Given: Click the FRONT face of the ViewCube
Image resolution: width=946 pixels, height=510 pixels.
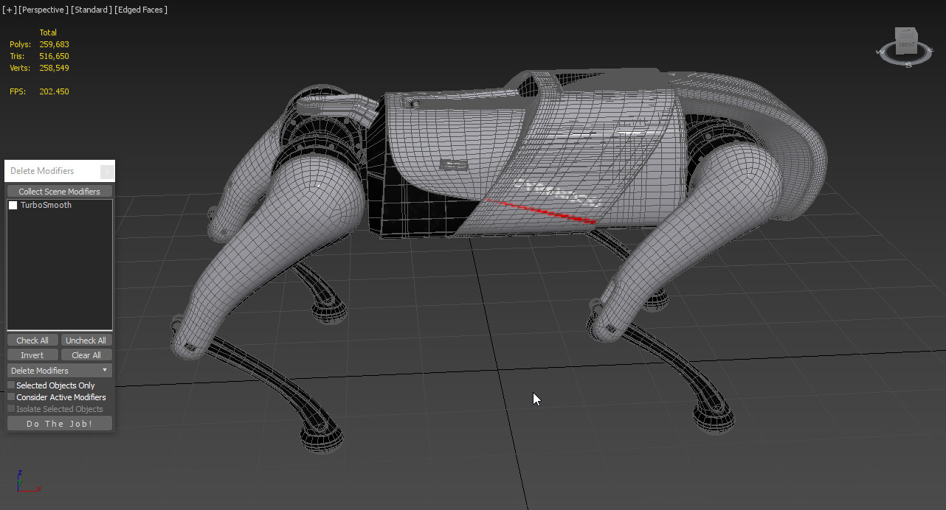Looking at the screenshot, I should click(906, 44).
